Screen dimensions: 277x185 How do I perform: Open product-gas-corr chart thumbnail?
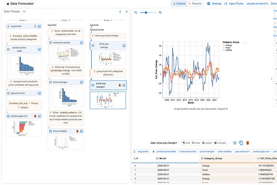24,129
